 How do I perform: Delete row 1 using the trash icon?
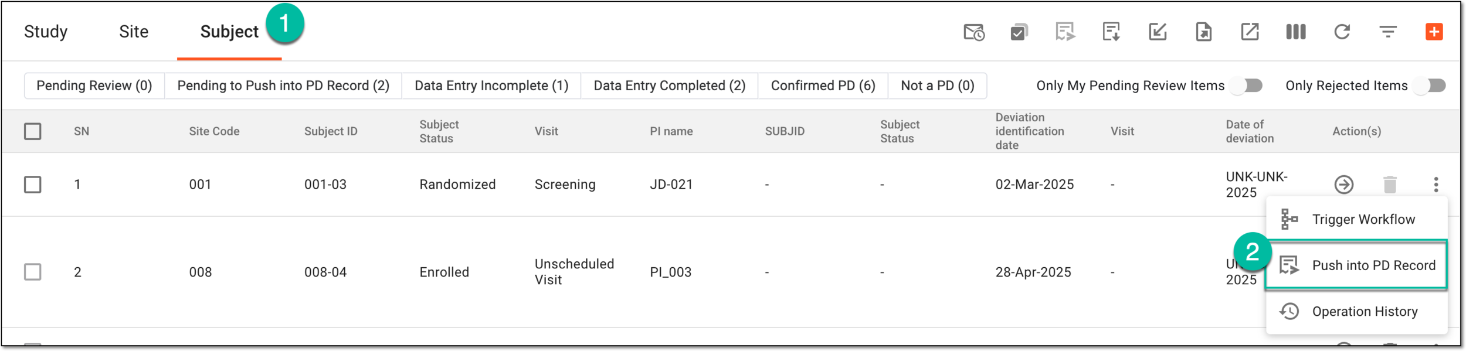coord(1390,185)
